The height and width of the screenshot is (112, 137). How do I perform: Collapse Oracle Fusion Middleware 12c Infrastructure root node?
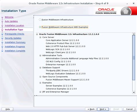pos(37,34)
